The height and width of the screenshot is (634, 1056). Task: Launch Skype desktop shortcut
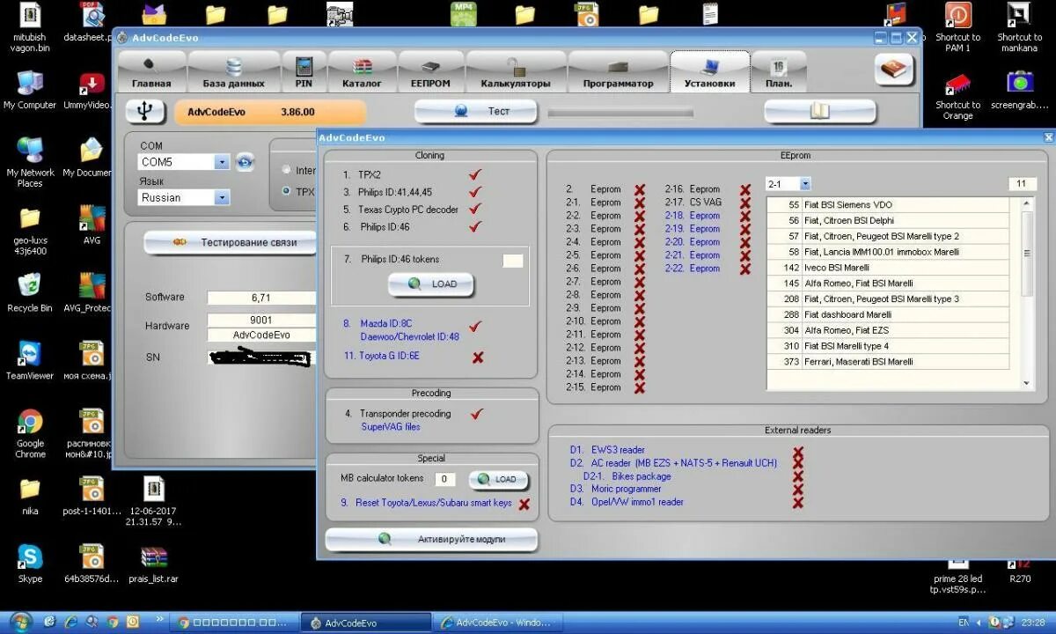click(30, 564)
